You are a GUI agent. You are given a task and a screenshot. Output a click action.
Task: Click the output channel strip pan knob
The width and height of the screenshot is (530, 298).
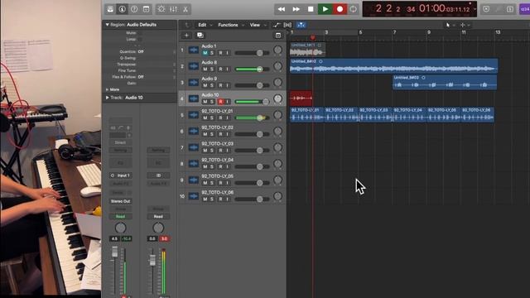158,228
